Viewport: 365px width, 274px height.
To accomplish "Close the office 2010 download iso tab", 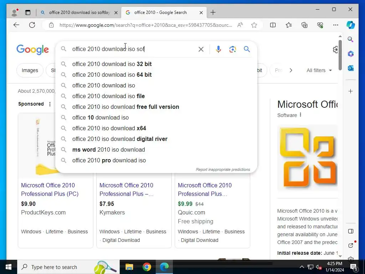I will [116, 12].
